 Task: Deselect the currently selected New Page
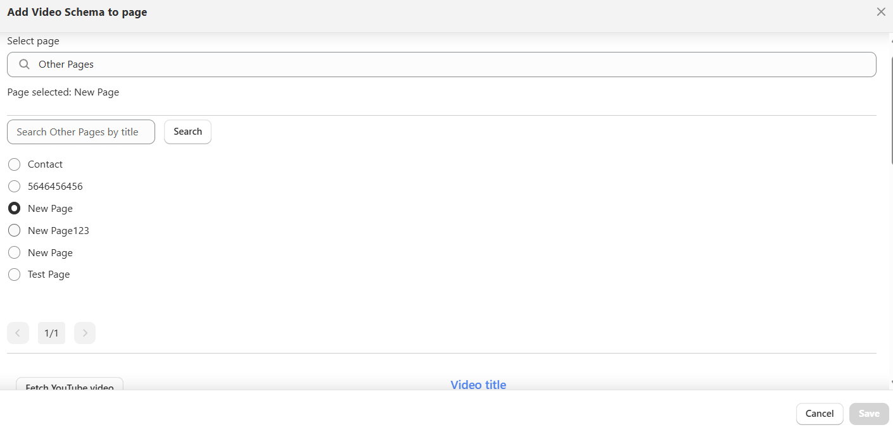click(x=14, y=208)
